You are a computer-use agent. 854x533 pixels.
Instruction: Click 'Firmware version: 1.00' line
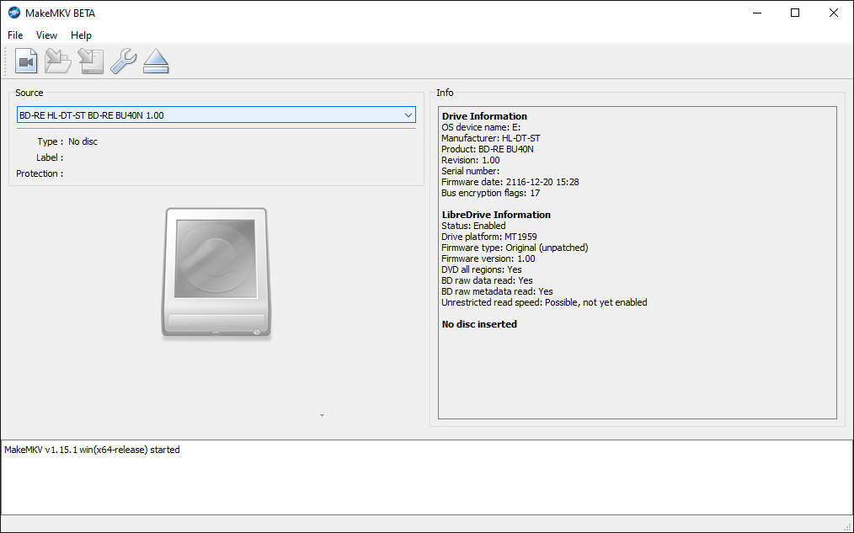tap(488, 259)
